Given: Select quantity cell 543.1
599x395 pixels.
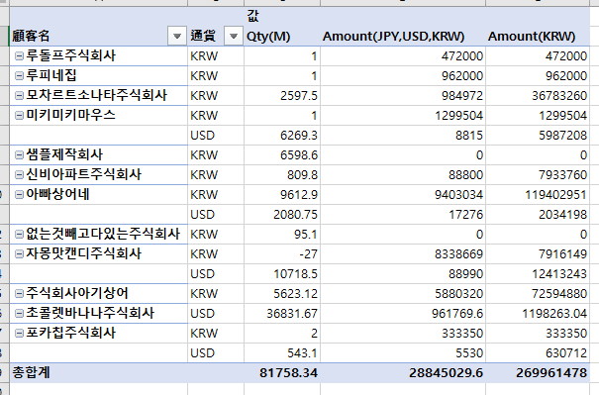Looking at the screenshot, I should (x=282, y=353).
